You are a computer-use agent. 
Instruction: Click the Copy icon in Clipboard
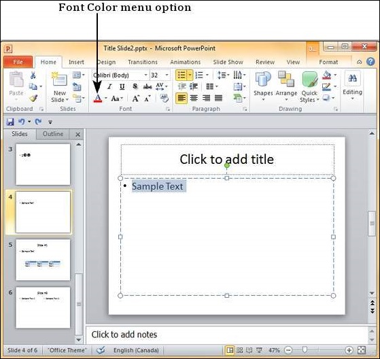tap(33, 86)
